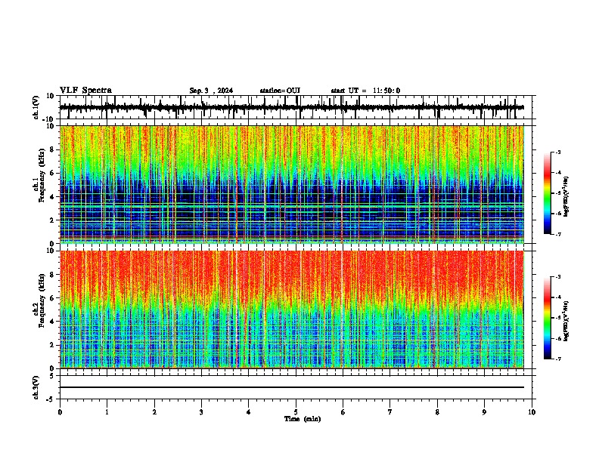The width and height of the screenshot is (599, 462).
Task: Click the time axis tick label 0
Action: tap(60, 412)
